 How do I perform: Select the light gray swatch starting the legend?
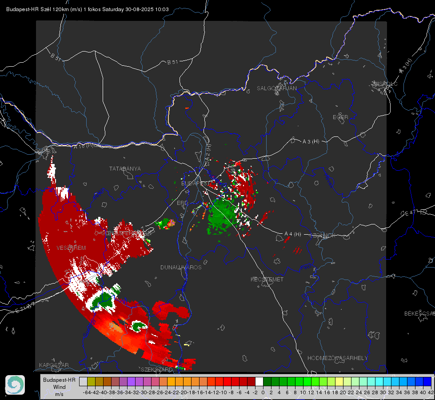pyautogui.click(x=83, y=381)
